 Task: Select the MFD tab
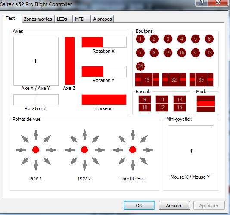click(81, 19)
